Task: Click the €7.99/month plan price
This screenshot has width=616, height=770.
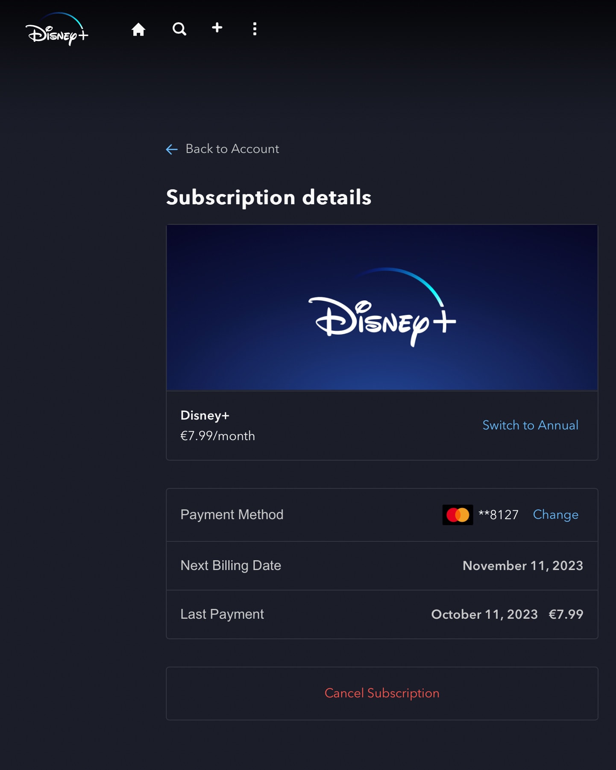Action: [217, 436]
